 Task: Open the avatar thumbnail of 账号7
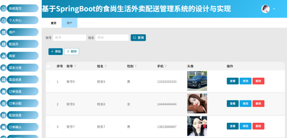coord(197,126)
